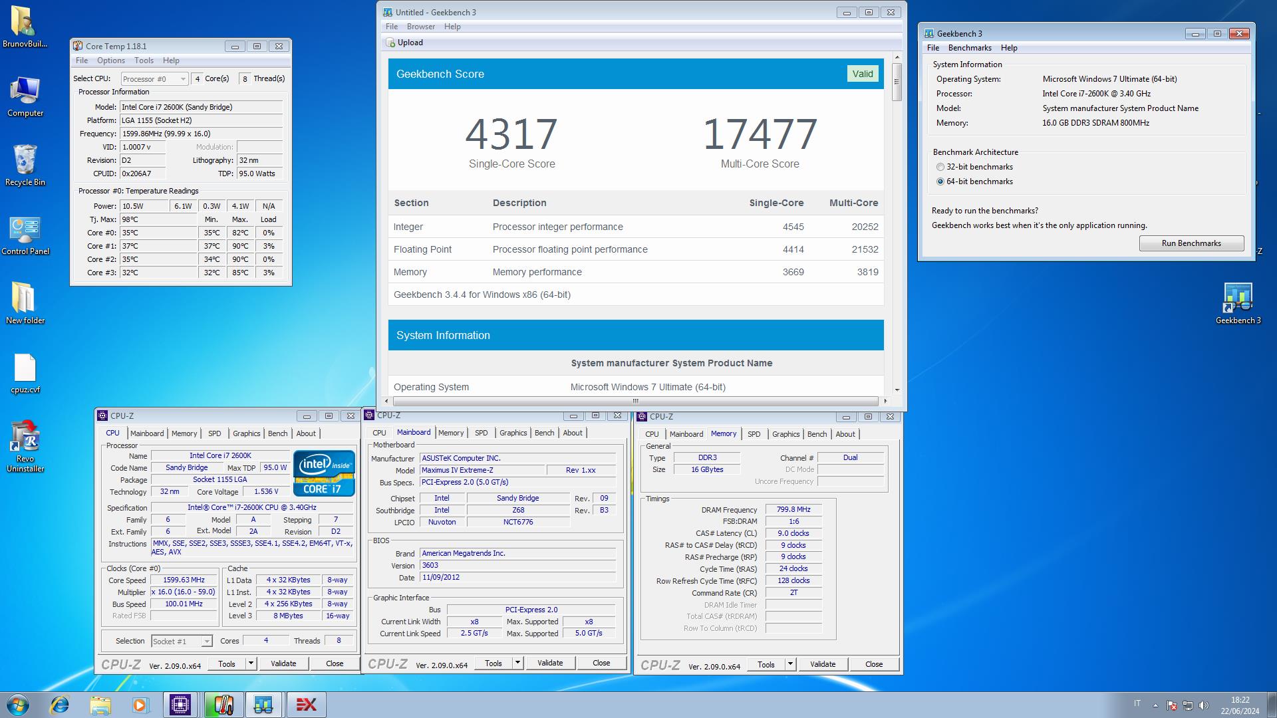This screenshot has width=1277, height=718.
Task: Open the Memory tab in CPU-Z CPU window
Action: point(184,433)
